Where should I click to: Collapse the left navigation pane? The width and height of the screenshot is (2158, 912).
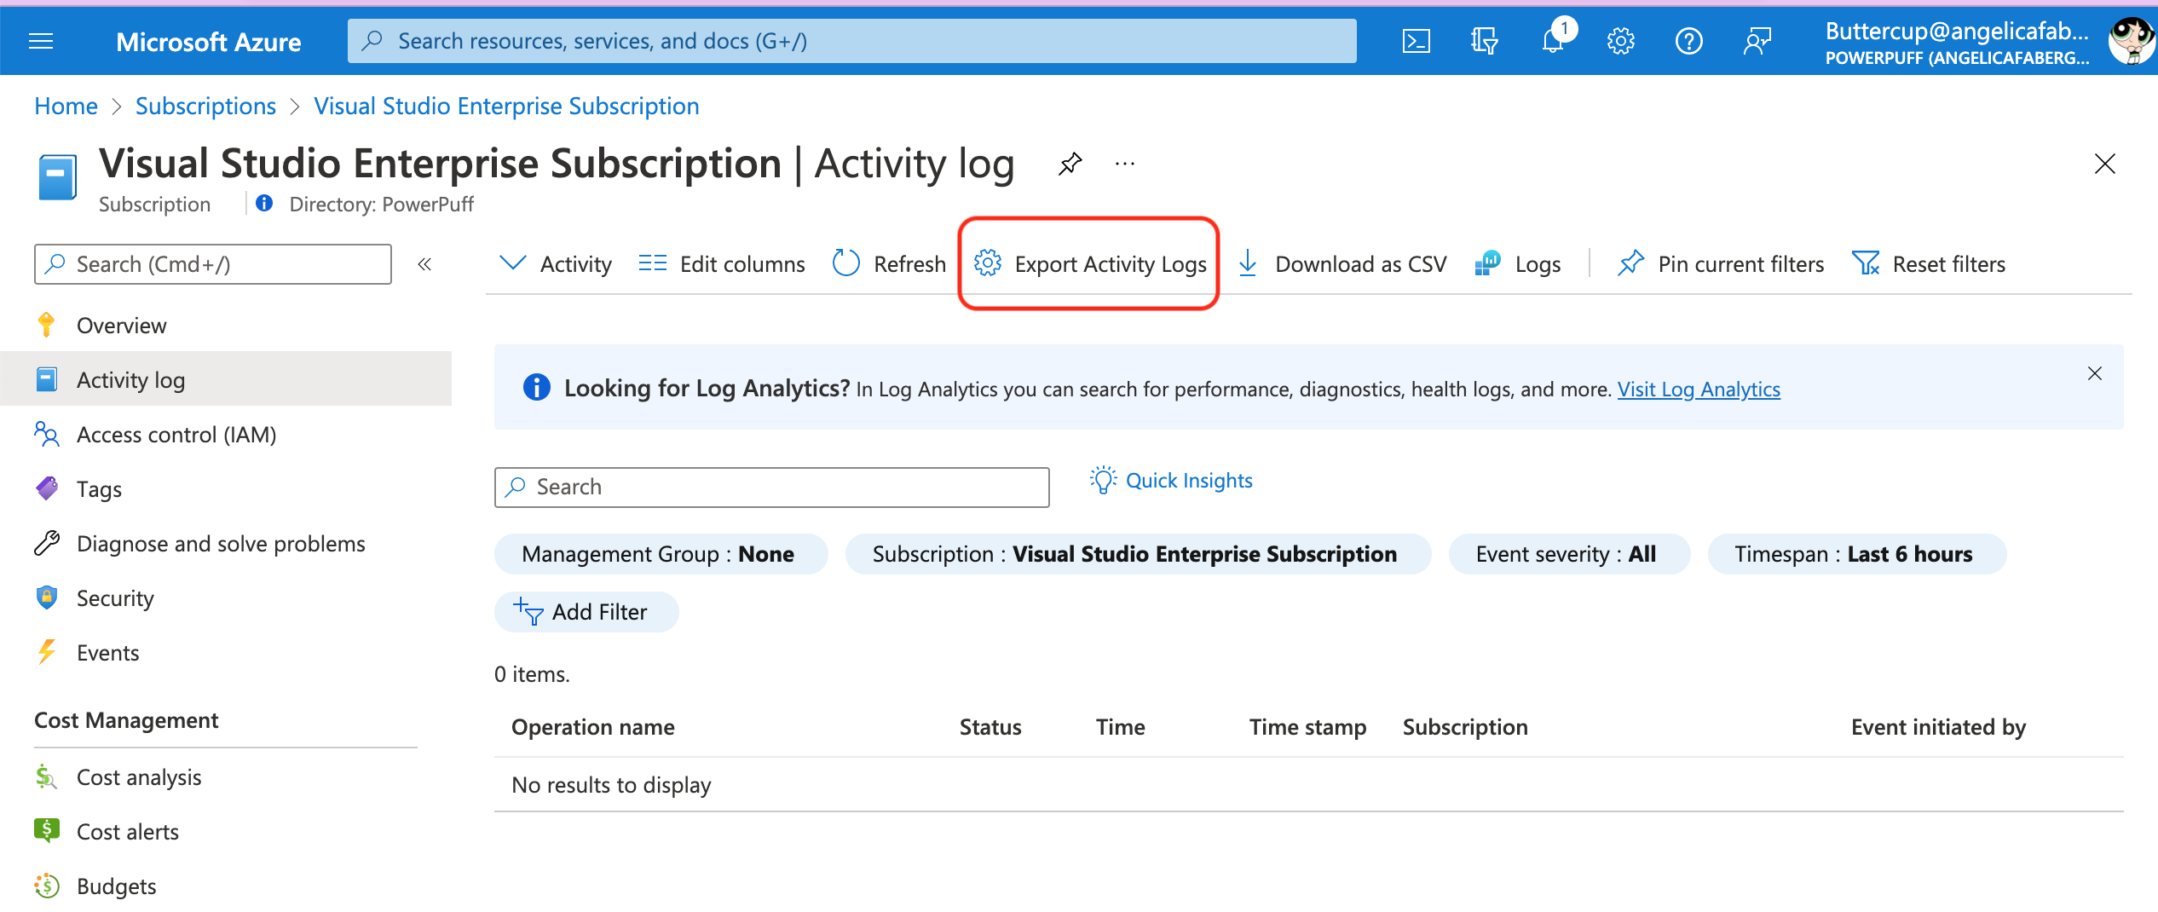424,264
